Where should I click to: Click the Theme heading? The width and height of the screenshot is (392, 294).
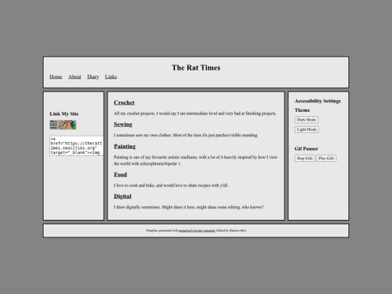click(302, 110)
